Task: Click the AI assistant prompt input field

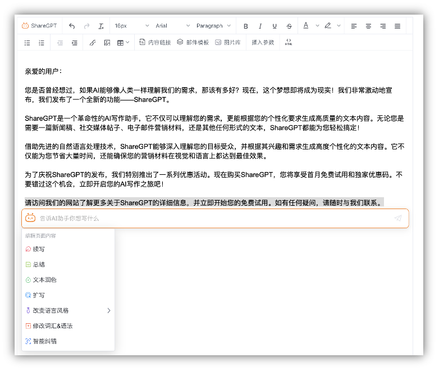Action: (x=215, y=219)
